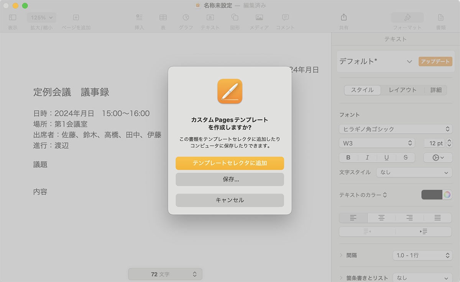The width and height of the screenshot is (460, 282).
Task: Click the 進行：渡辺 line
Action: click(51, 145)
